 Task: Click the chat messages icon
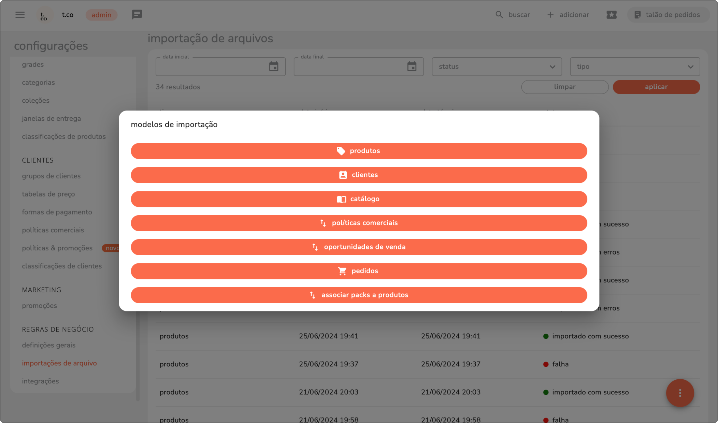pos(137,14)
